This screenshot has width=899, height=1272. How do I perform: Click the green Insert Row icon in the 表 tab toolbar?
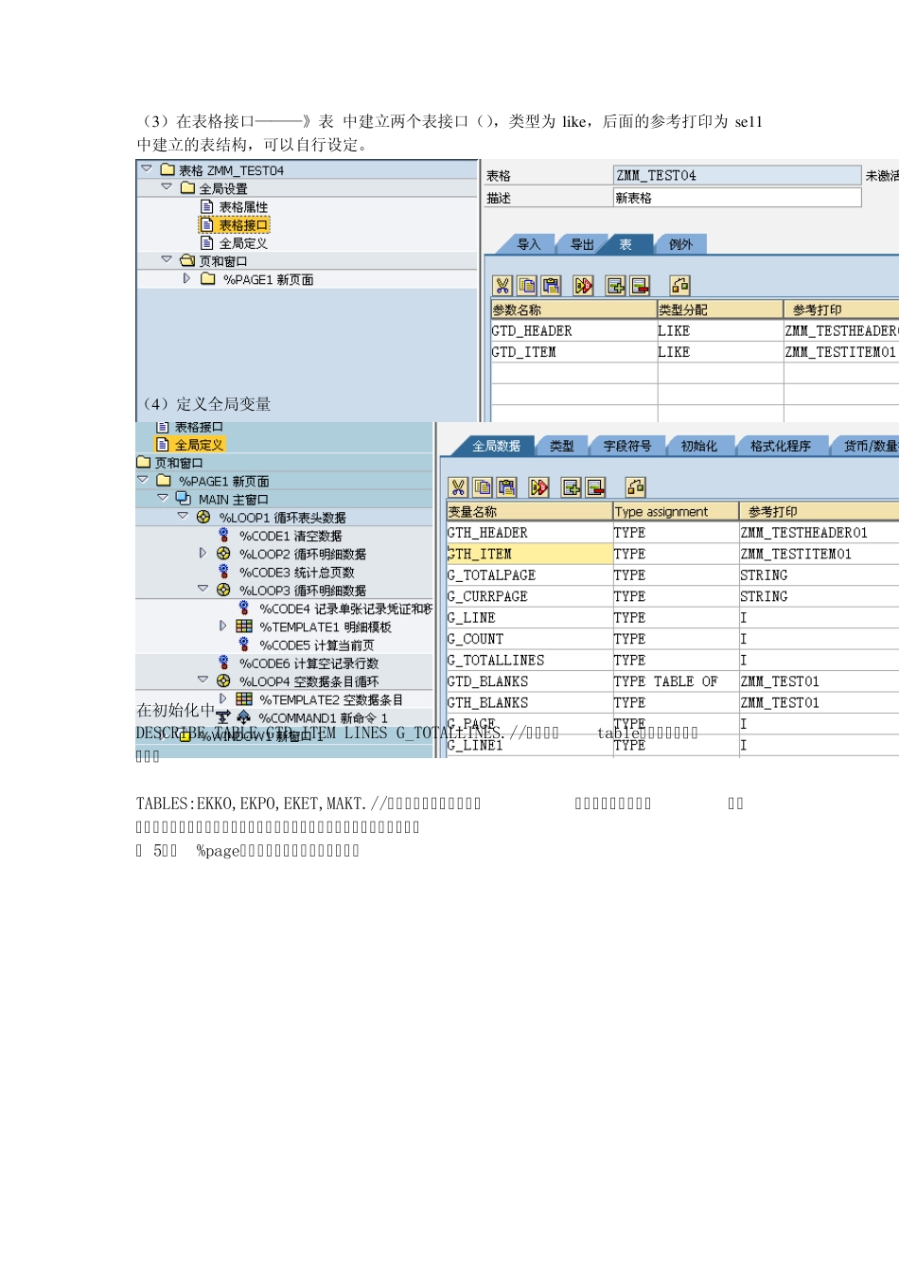click(616, 286)
